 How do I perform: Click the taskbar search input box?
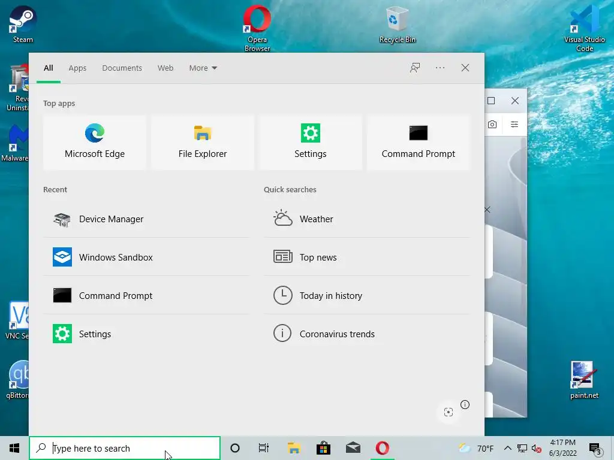(x=125, y=448)
